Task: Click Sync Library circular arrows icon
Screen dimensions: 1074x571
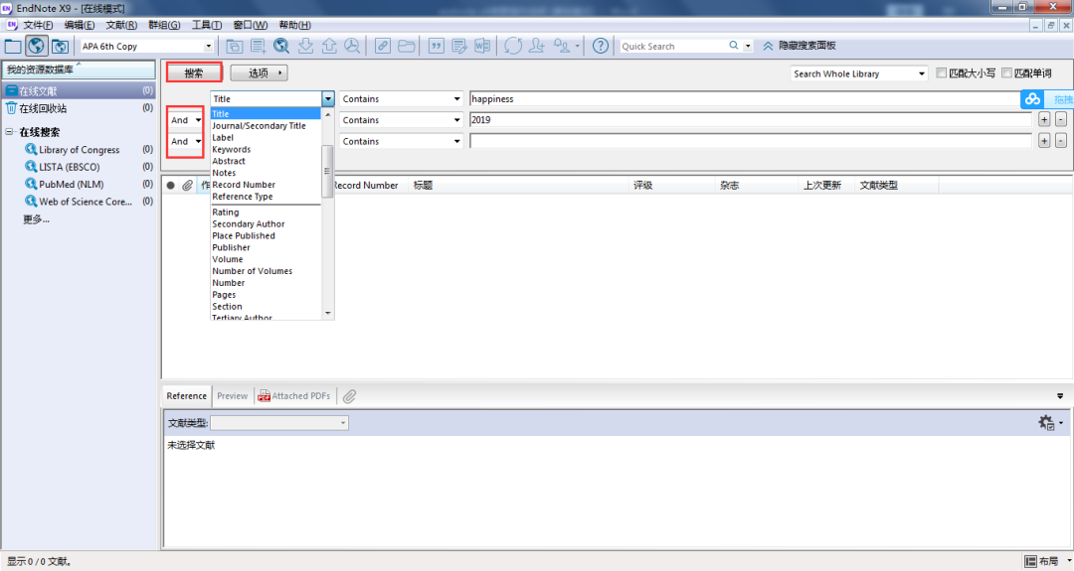Action: click(x=513, y=46)
